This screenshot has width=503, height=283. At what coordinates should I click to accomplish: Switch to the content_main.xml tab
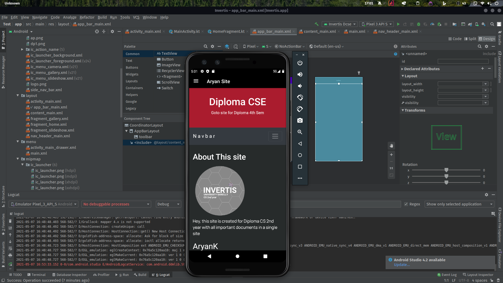[x=319, y=31]
